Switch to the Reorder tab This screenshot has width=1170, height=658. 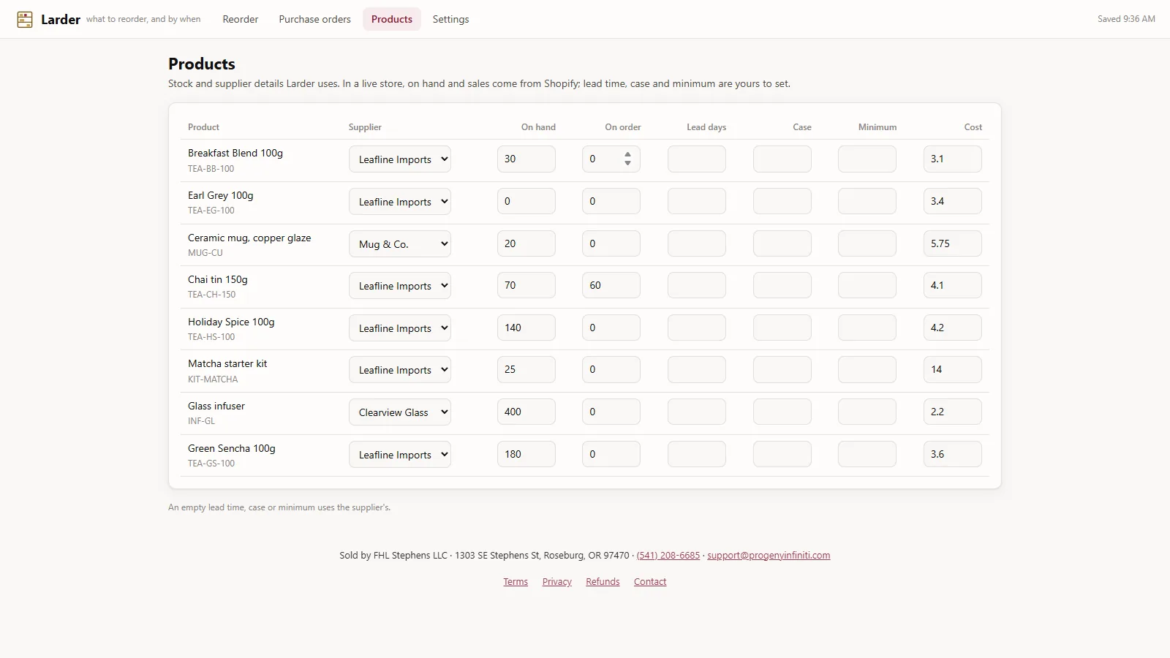click(241, 19)
